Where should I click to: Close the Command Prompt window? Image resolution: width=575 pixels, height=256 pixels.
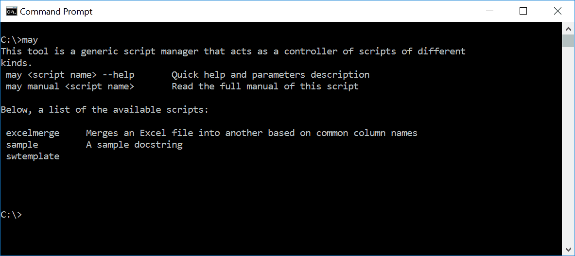(x=556, y=11)
